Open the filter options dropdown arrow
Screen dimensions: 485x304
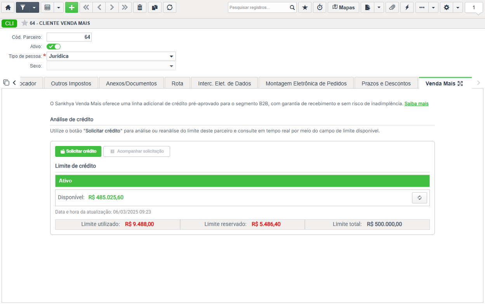34,7
